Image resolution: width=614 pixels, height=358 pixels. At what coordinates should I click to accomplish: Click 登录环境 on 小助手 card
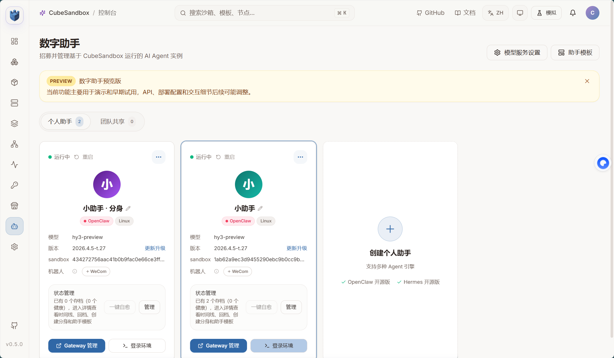tap(279, 346)
